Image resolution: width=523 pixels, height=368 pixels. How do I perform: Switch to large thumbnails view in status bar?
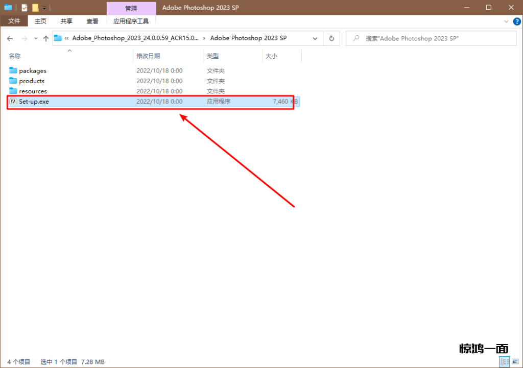pyautogui.click(x=514, y=362)
